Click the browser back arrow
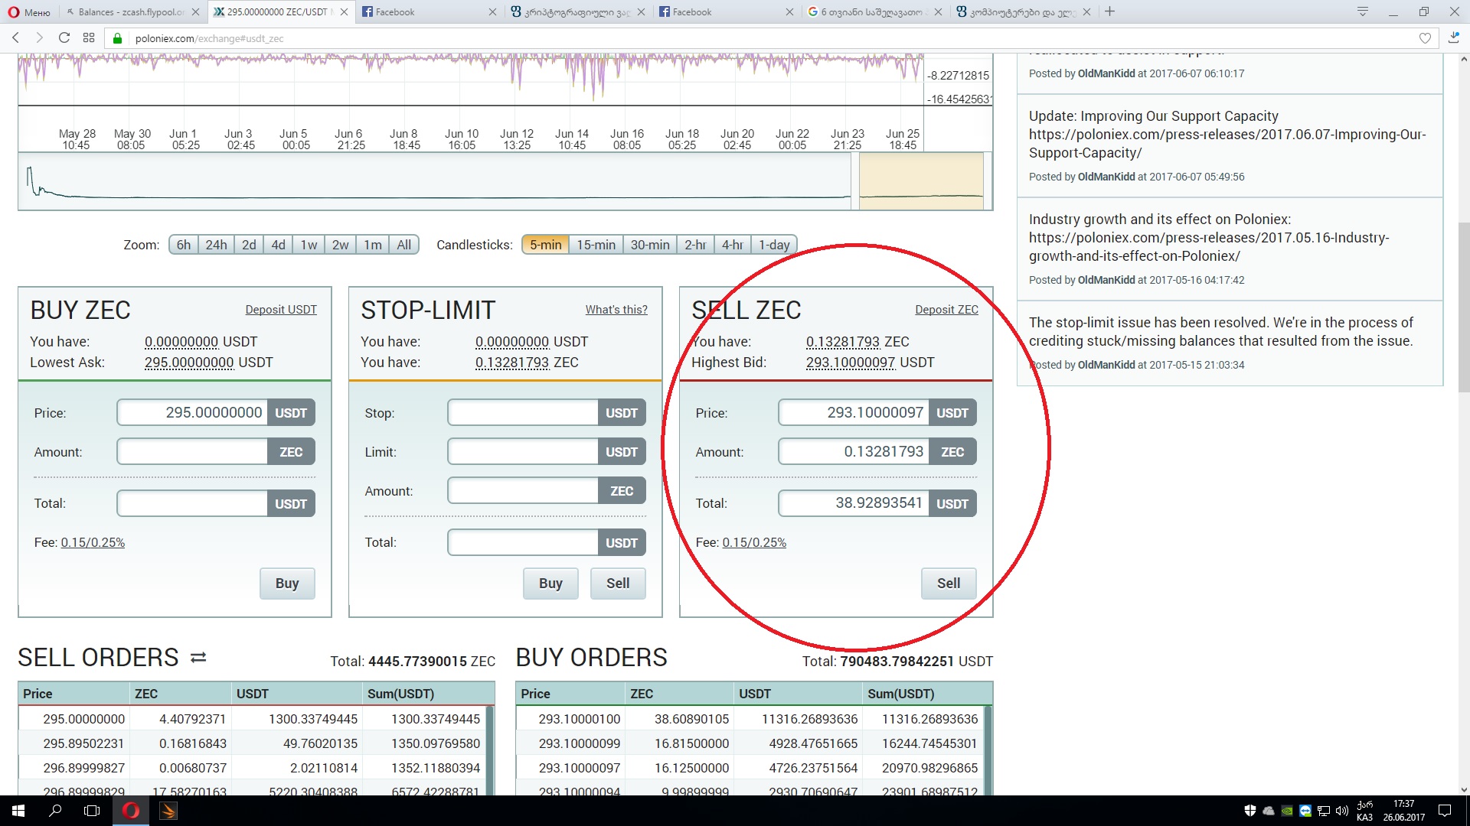Screen dimensions: 1470x826 pyautogui.click(x=15, y=38)
